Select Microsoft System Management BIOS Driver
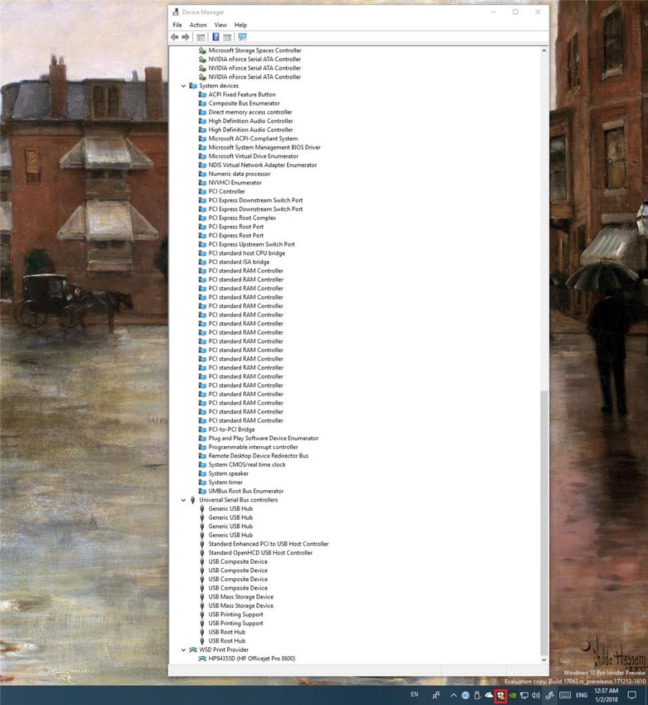 pyautogui.click(x=264, y=147)
